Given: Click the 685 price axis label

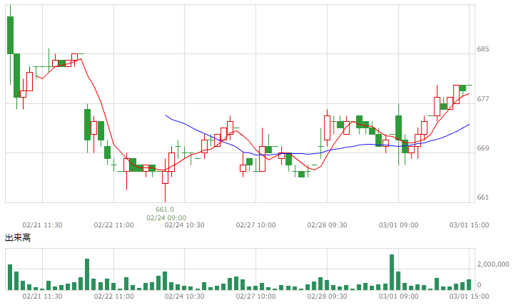Looking at the screenshot, I should pyautogui.click(x=483, y=49).
